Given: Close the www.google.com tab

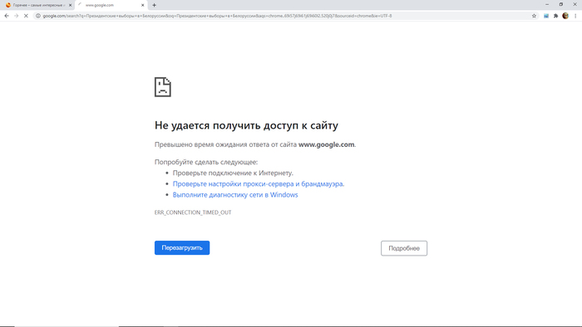Looking at the screenshot, I should (142, 5).
